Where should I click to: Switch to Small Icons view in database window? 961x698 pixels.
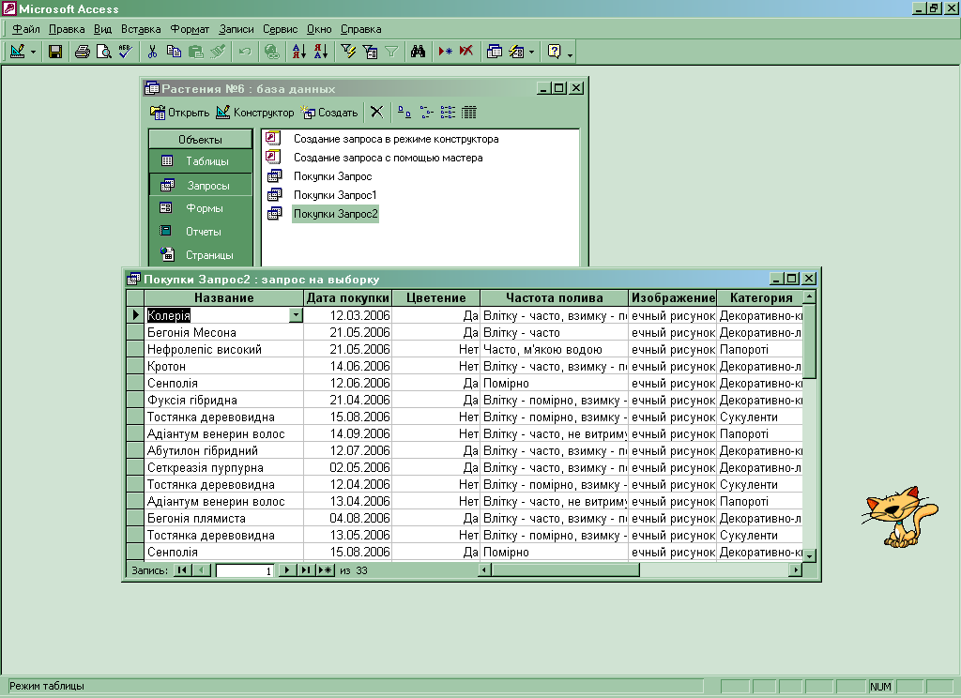[x=426, y=112]
